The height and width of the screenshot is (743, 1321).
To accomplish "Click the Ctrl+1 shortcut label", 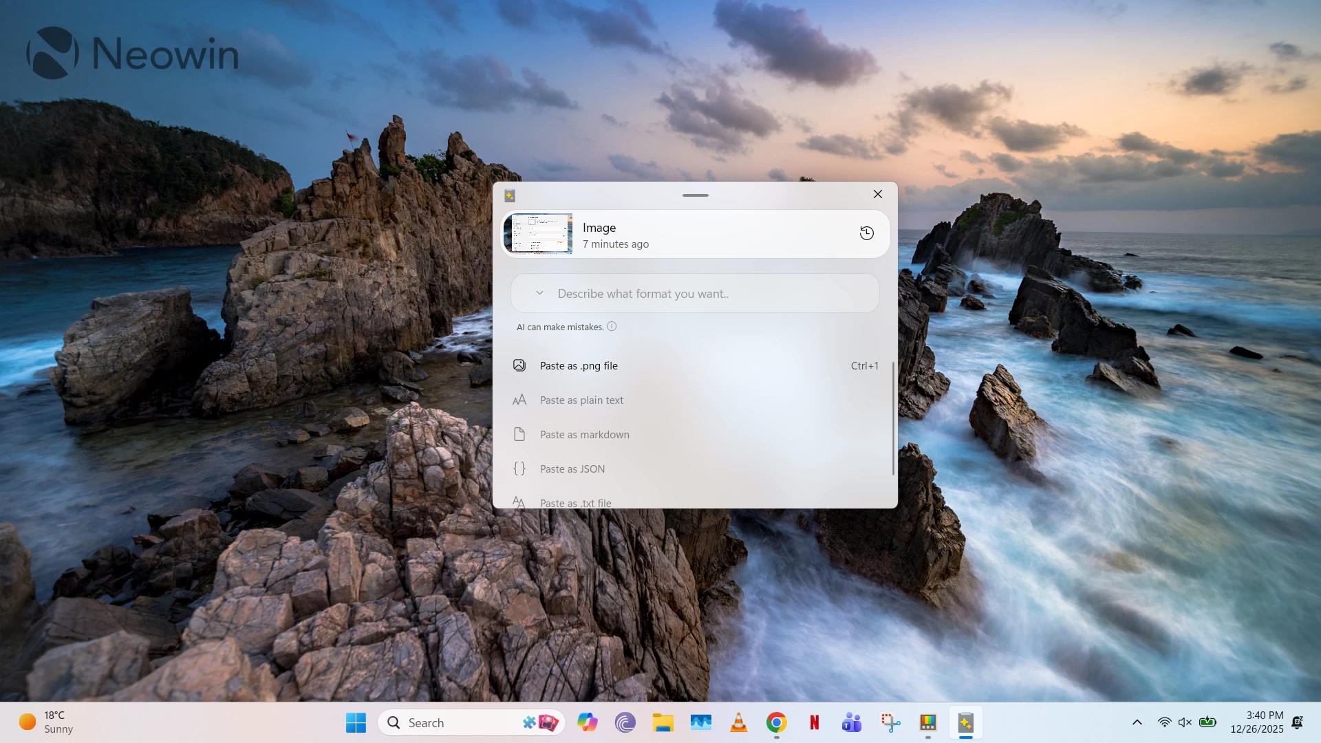I will coord(865,365).
